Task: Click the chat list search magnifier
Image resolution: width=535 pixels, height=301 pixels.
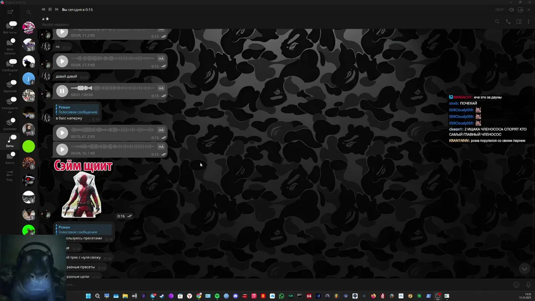Action: pos(28,12)
